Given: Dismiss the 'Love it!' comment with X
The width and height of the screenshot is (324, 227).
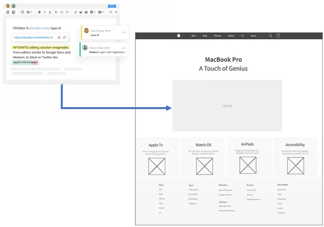Looking at the screenshot, I should pos(125,32).
